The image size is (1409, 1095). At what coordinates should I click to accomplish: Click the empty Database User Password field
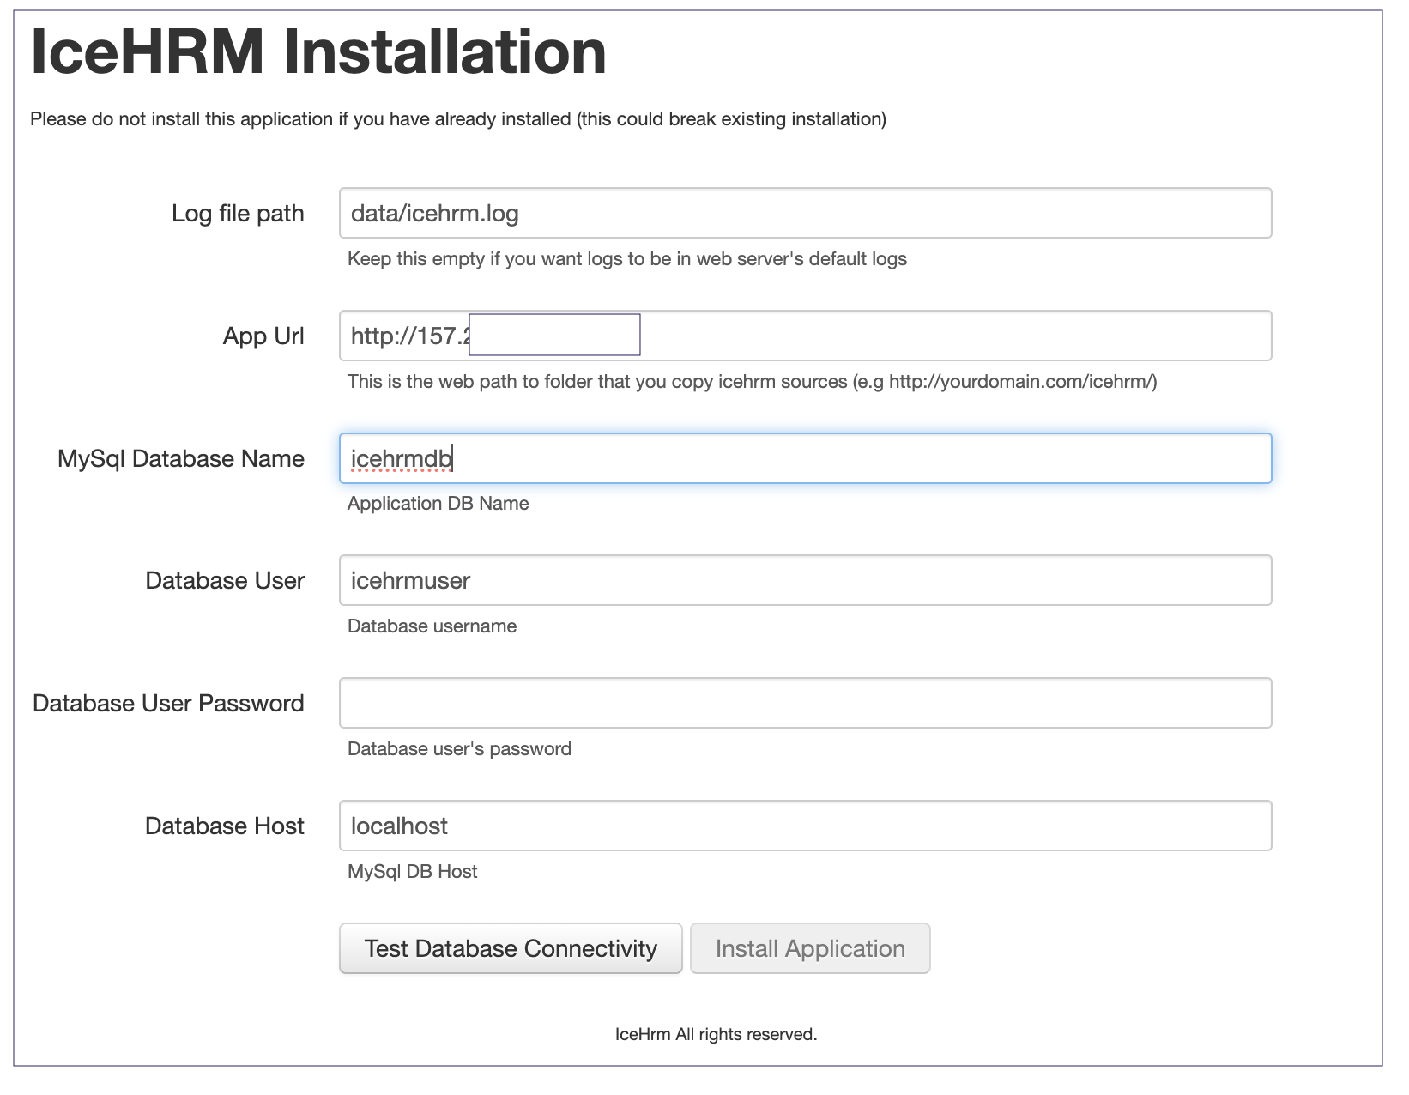pyautogui.click(x=805, y=703)
